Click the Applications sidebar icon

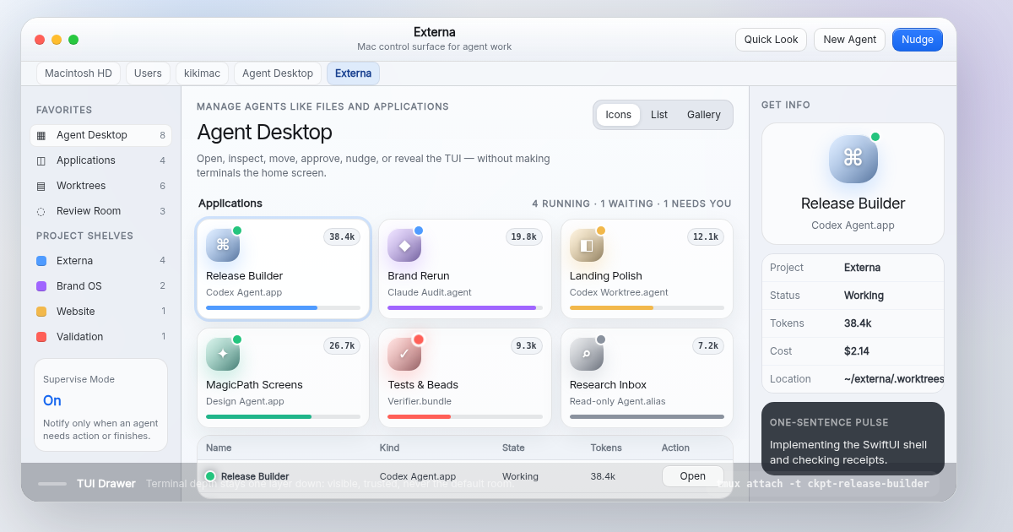coord(41,160)
